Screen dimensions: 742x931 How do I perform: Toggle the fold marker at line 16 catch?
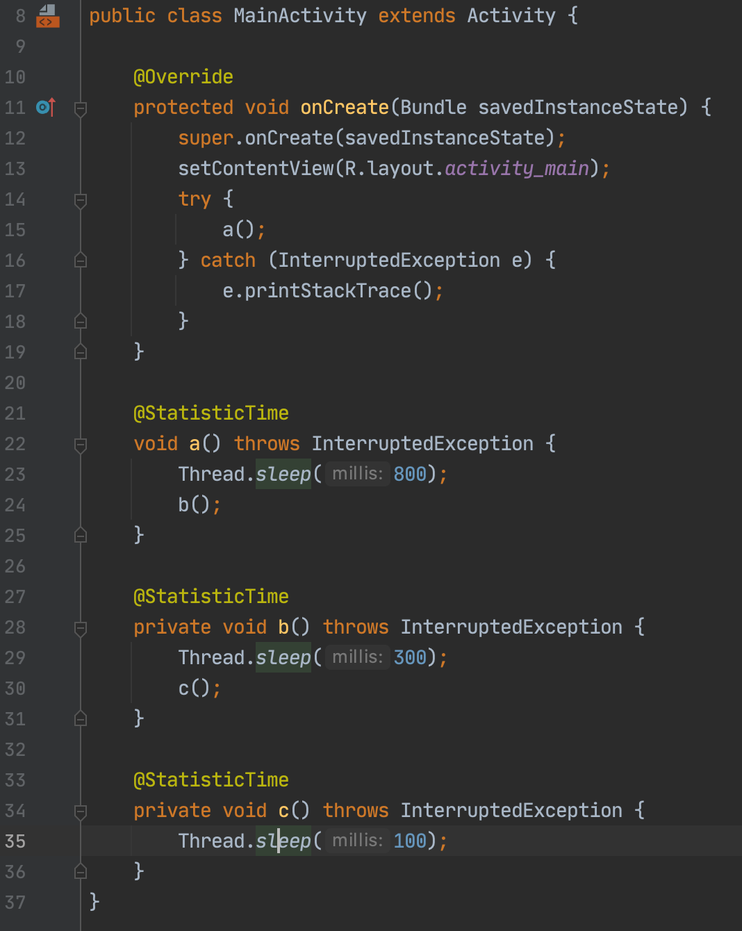click(x=81, y=260)
